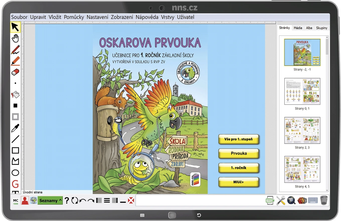Viewport: 341px width, 221px height.
Task: Select the black fill color square
Action: pos(15,106)
